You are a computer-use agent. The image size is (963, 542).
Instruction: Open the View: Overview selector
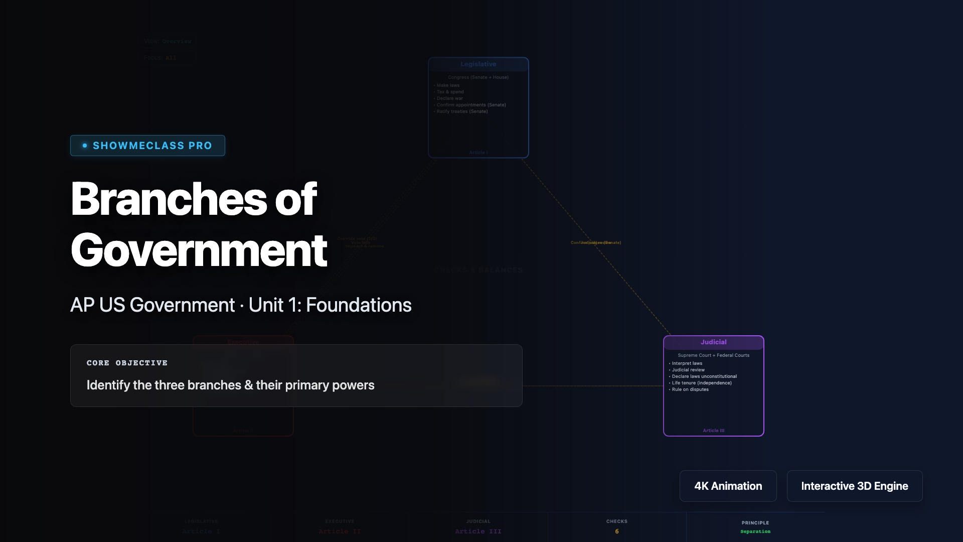pyautogui.click(x=168, y=41)
